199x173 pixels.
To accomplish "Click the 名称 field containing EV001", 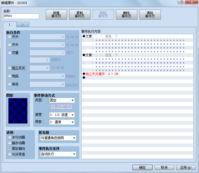I will [21, 16].
